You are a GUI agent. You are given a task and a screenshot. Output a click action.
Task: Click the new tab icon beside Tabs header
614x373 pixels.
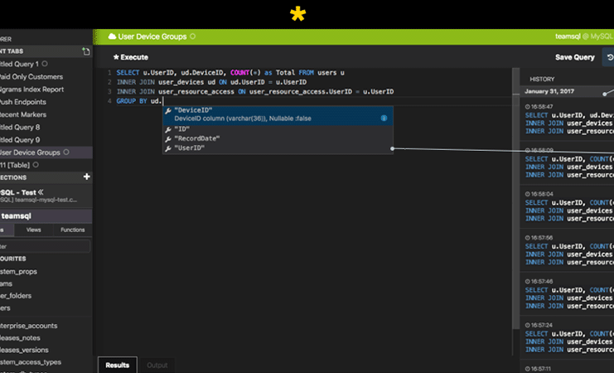(85, 51)
